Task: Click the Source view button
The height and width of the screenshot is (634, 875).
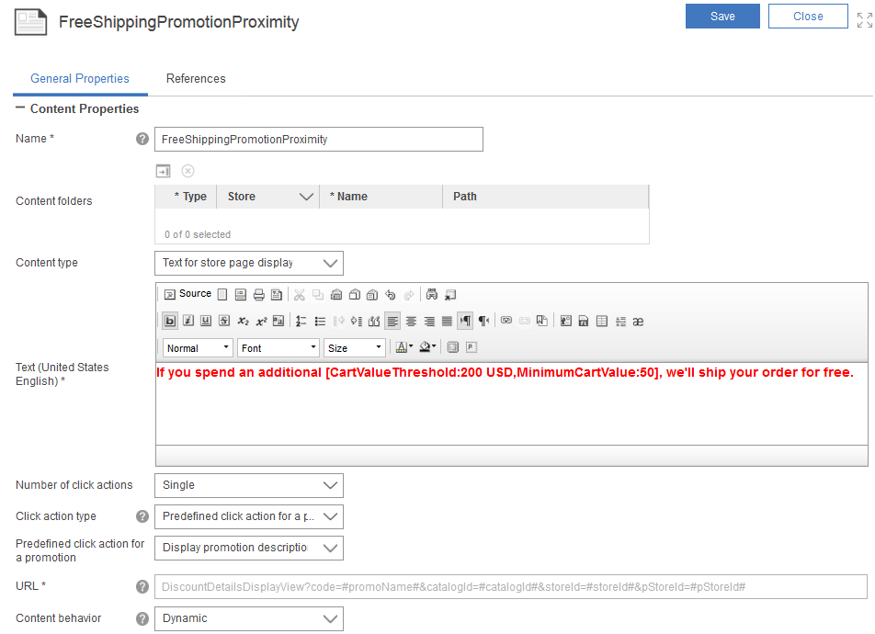Action: click(x=187, y=294)
